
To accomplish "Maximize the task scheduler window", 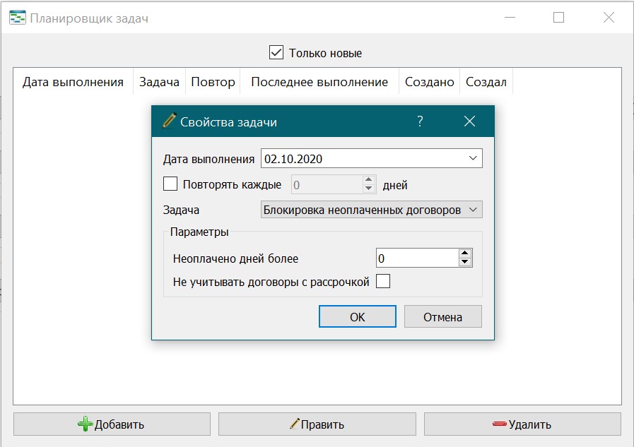I will [559, 18].
